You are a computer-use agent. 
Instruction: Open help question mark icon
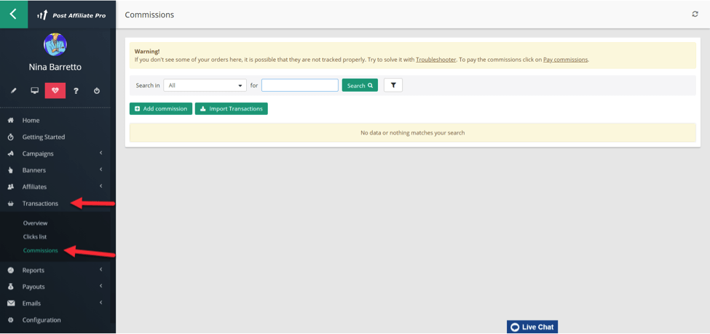[x=76, y=90]
